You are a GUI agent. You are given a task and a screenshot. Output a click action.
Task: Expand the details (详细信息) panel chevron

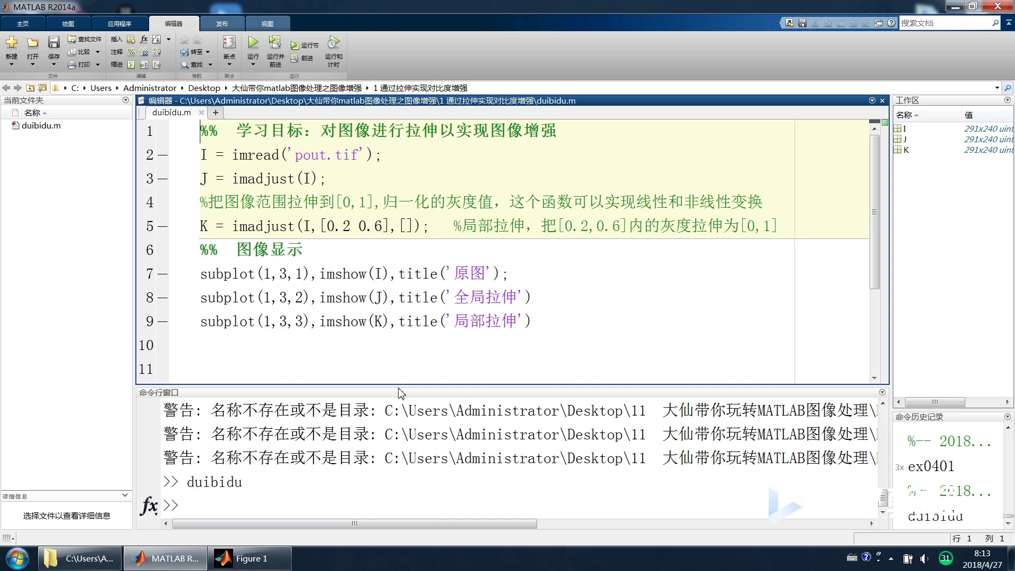click(x=125, y=495)
